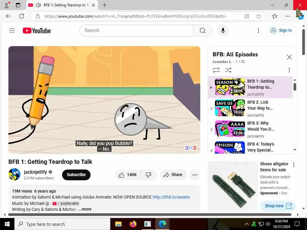Mute the tab via speaker icon
This screenshot has height=230, width=307.
click(x=38, y=5)
